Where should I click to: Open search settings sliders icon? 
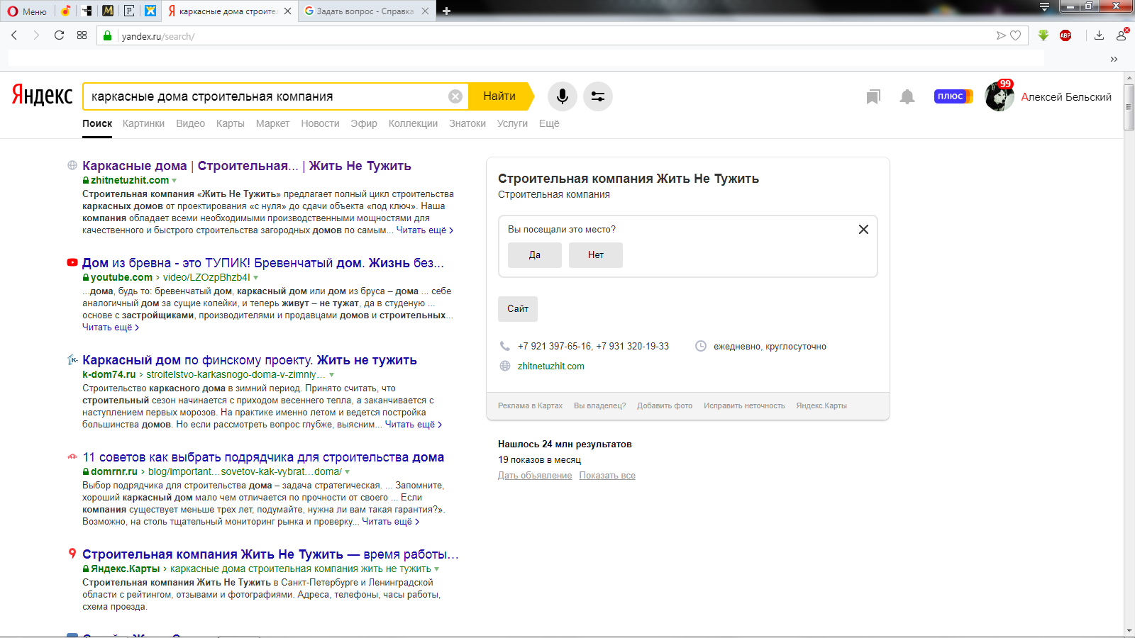click(x=598, y=96)
